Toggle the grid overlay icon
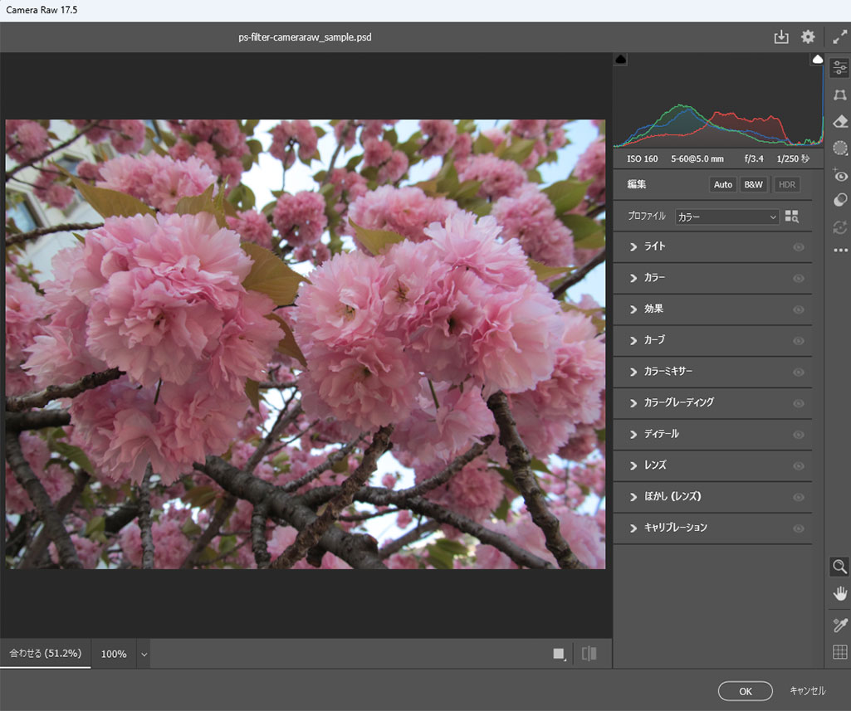The height and width of the screenshot is (711, 851). click(839, 652)
